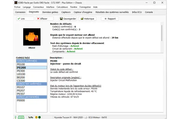Screen dimensions: 180x119
Task: Open the Calculateurs menu
Action: pos(62,7)
